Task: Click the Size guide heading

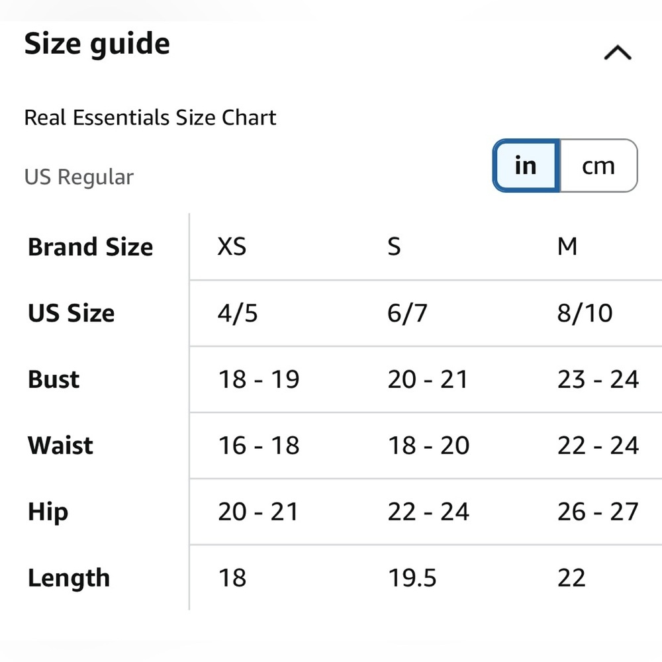Action: [97, 44]
